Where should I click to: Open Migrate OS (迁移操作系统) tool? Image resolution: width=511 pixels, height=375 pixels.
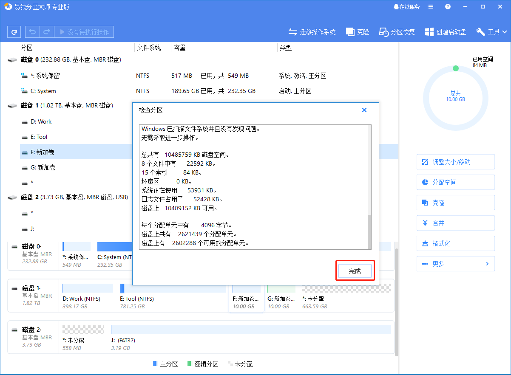[312, 32]
